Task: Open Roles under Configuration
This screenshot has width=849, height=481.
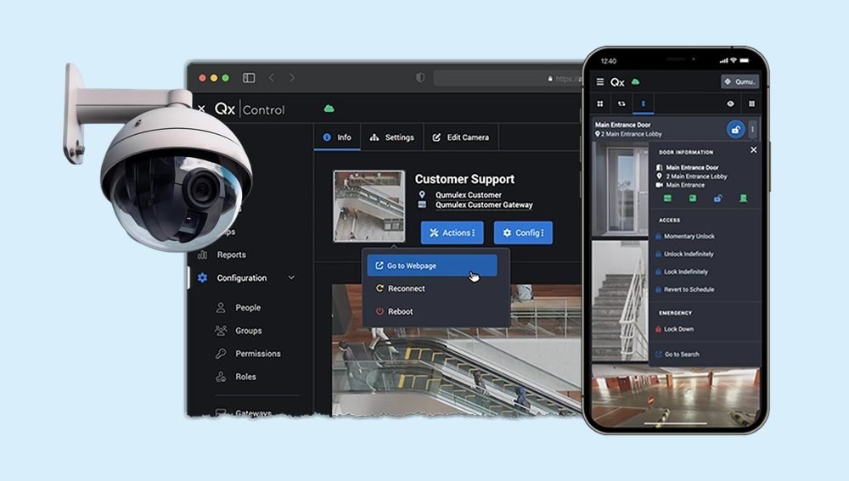Action: [246, 377]
